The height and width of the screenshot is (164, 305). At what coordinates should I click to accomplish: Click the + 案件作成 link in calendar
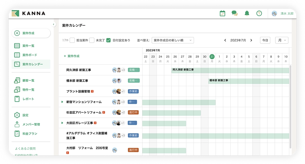[x=72, y=56]
